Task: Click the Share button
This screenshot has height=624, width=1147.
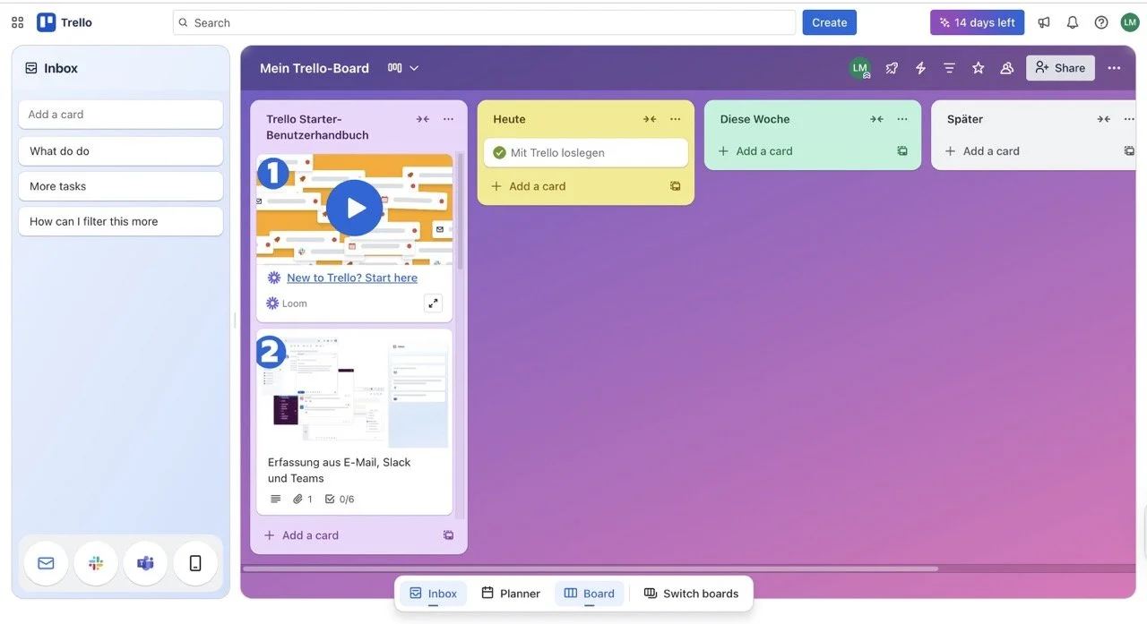Action: 1060,68
